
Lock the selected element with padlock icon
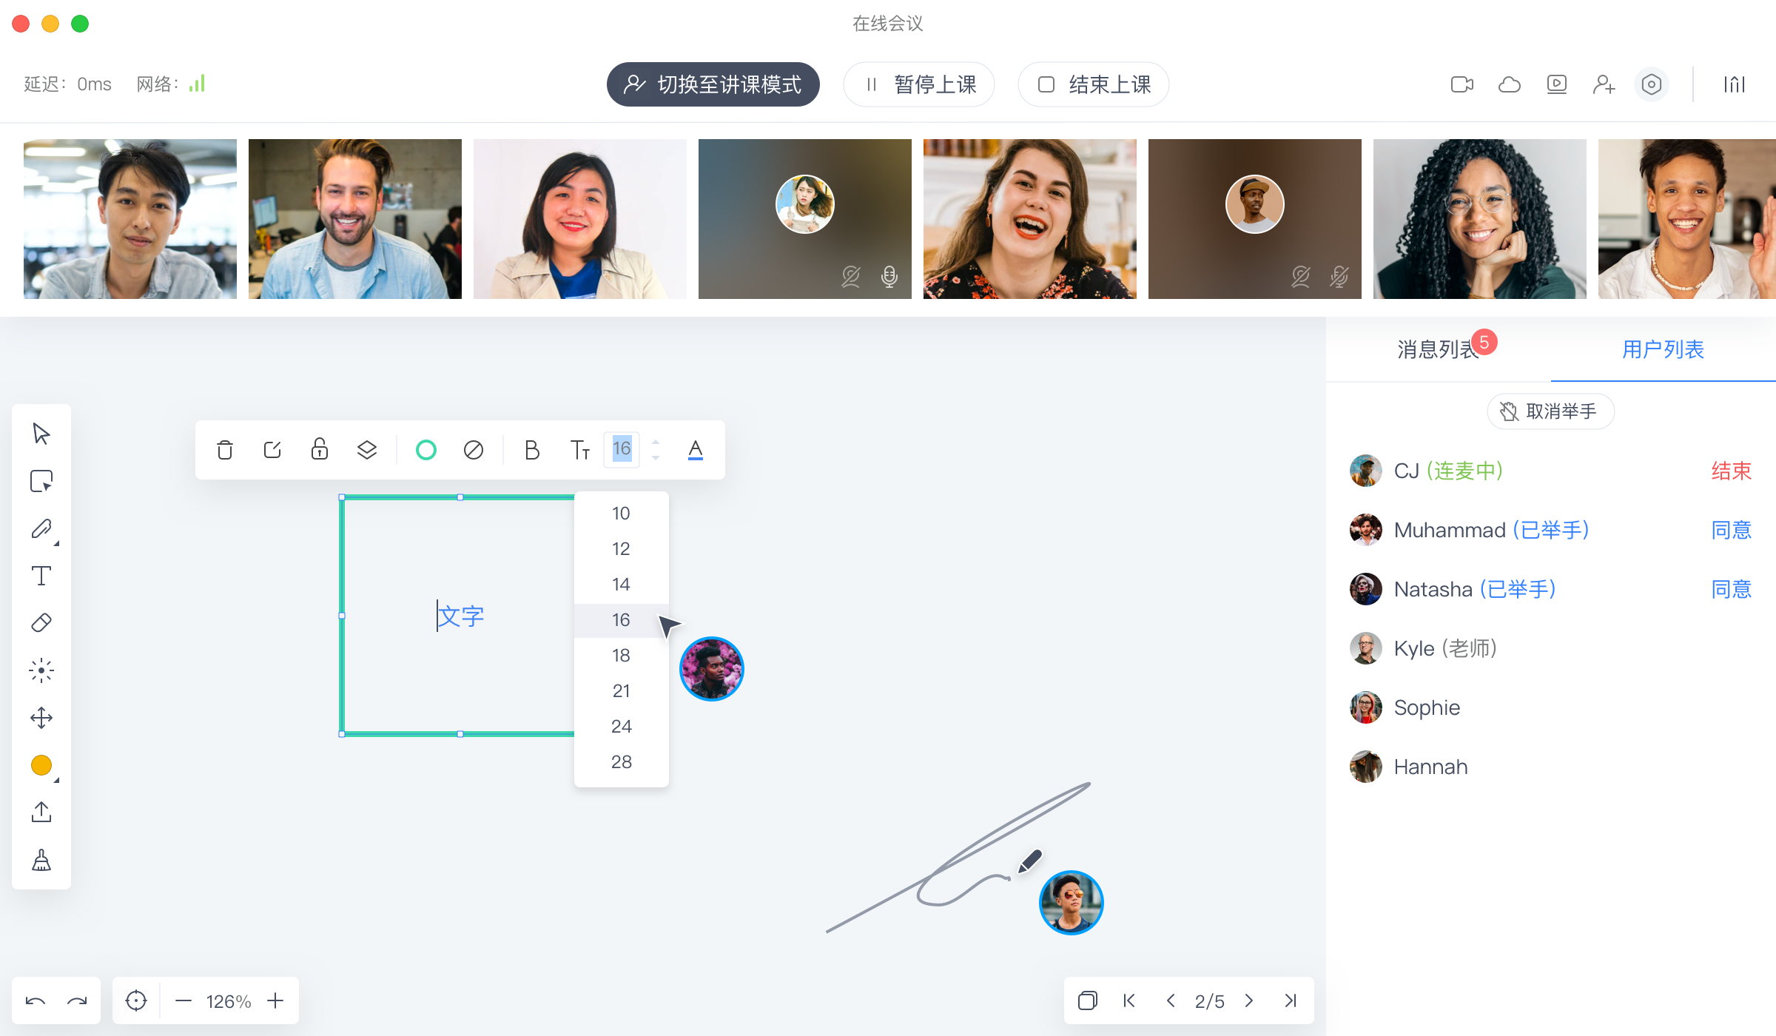[319, 449]
